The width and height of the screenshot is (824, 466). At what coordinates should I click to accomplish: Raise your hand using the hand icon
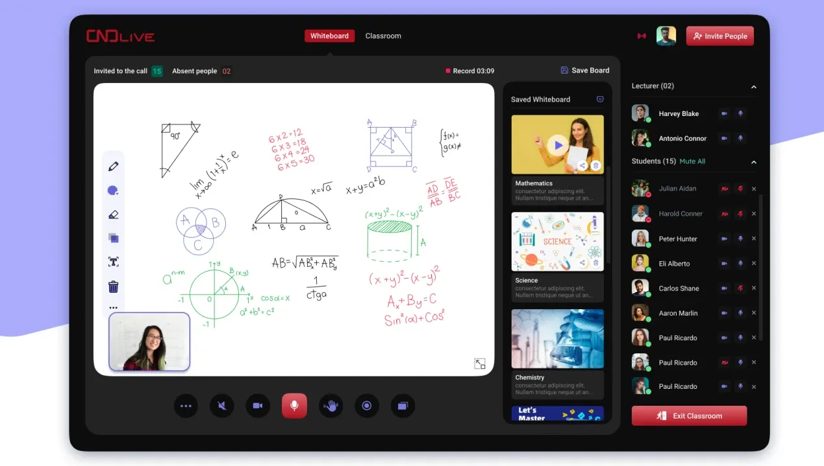click(331, 406)
